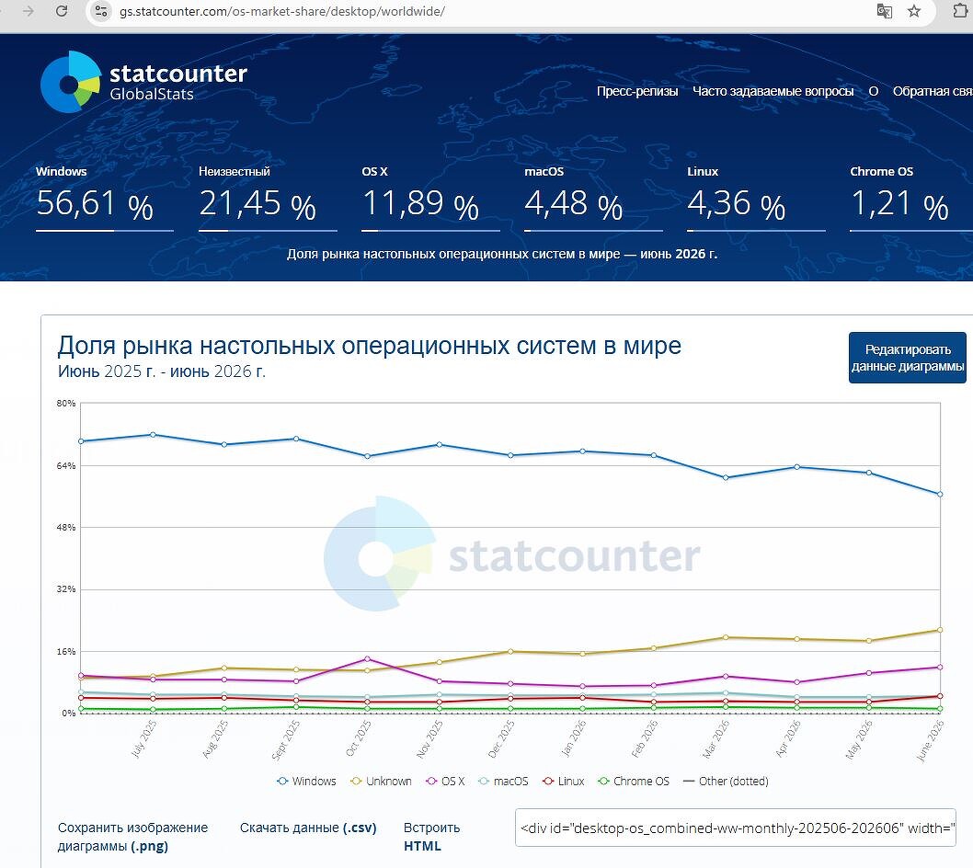Toggle Other (dotted) series in legend
Viewport: 973px width, 868px height.
(x=726, y=782)
